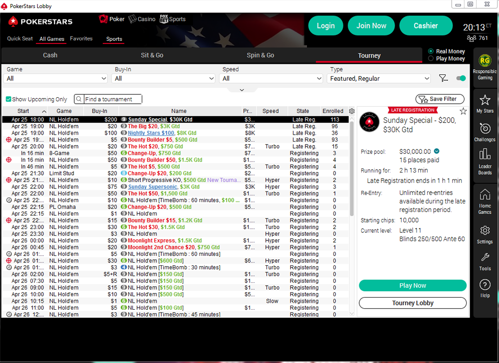Select The Hot $30, $1.5K Gtd row

[175, 227]
